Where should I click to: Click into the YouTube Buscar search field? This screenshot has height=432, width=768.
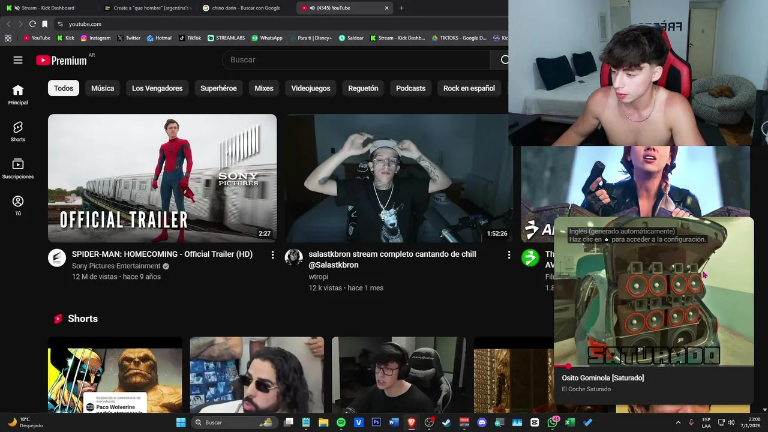point(356,60)
